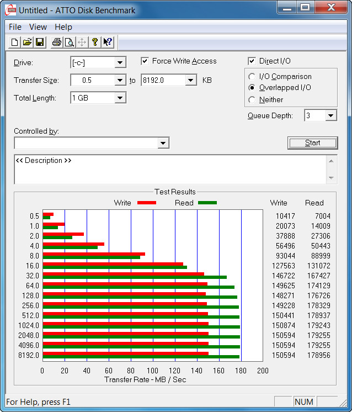Click the ATTO application icon in title bar
Image resolution: width=352 pixels, height=412 pixels.
[10, 10]
